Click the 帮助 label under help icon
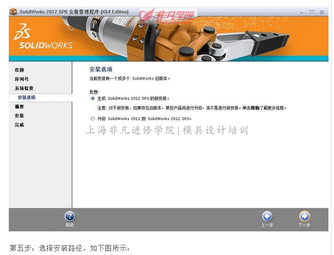This screenshot has height=255, width=334. pos(70,225)
